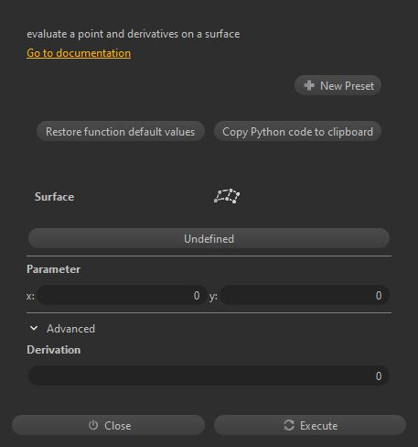Collapse the Advanced section chevron

coord(34,329)
